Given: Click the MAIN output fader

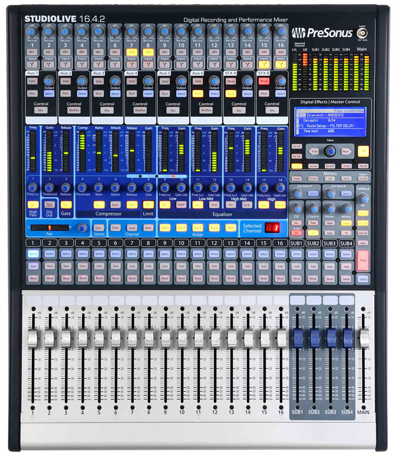Looking at the screenshot, I should pos(364,338).
